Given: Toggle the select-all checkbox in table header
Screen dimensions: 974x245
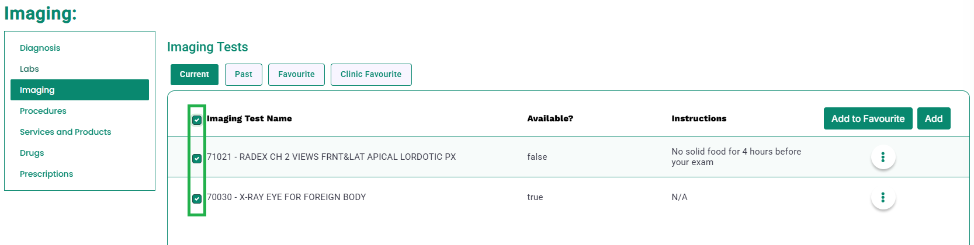Looking at the screenshot, I should click(197, 120).
